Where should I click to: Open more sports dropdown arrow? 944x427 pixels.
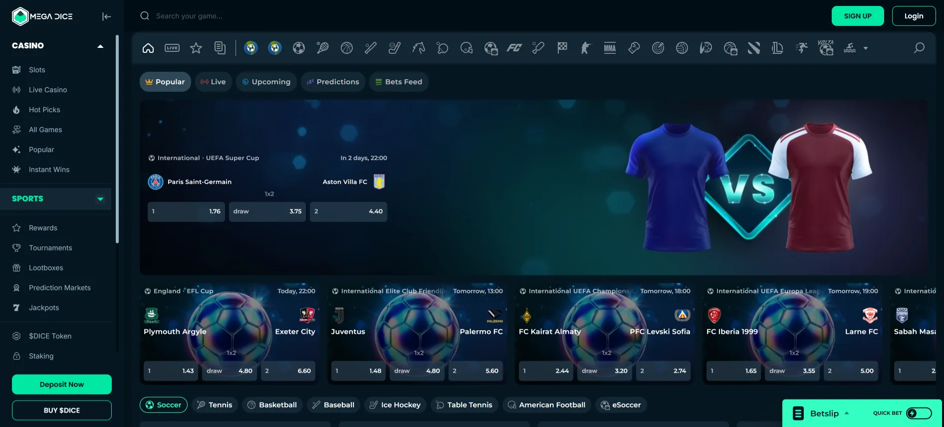tap(866, 48)
